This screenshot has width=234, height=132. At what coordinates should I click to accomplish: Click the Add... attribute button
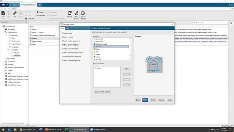127,69
